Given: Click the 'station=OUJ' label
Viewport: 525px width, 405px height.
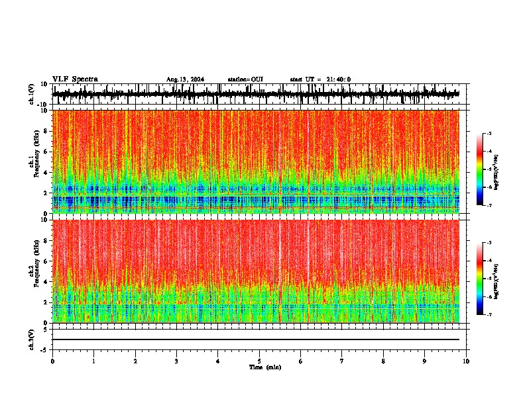Looking at the screenshot, I should (x=245, y=79).
